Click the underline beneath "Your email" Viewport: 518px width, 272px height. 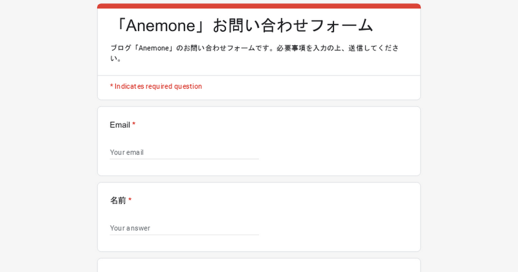(184, 159)
